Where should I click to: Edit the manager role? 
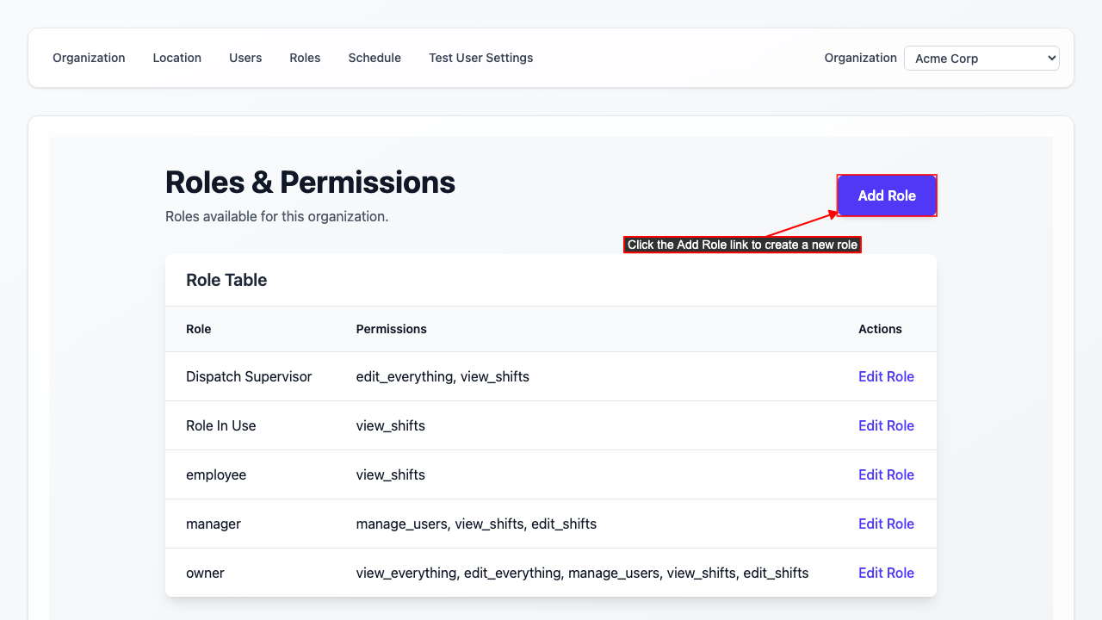(x=886, y=524)
